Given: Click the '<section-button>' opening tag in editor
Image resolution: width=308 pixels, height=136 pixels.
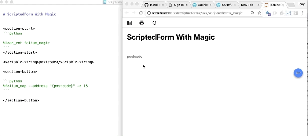Looking at the screenshot, I should (x=20, y=72).
